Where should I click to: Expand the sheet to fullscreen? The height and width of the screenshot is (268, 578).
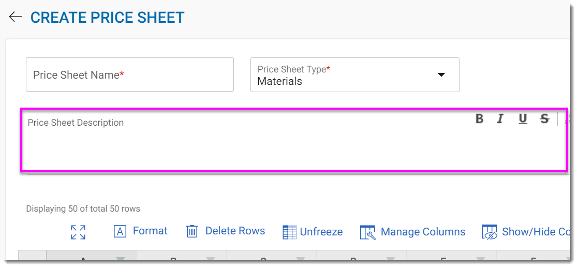pos(78,232)
